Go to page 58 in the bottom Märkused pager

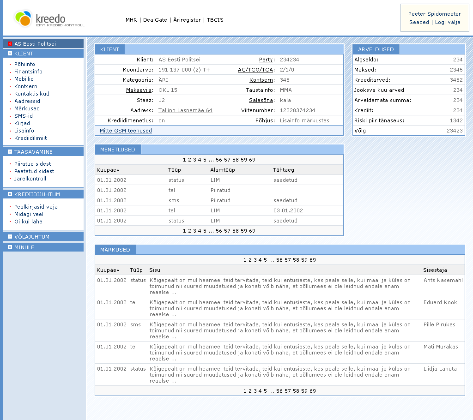[296, 391]
